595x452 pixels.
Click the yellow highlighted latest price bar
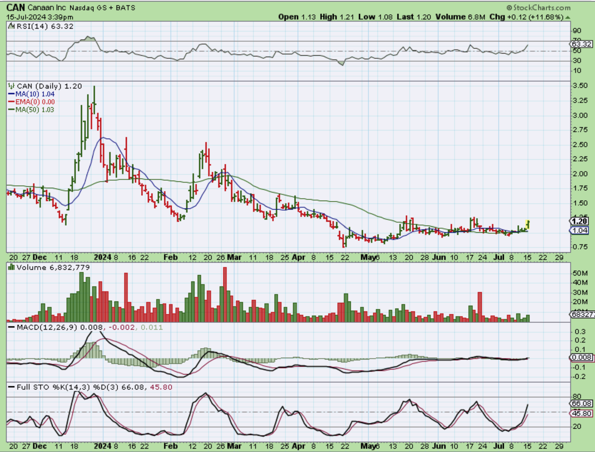pos(528,224)
